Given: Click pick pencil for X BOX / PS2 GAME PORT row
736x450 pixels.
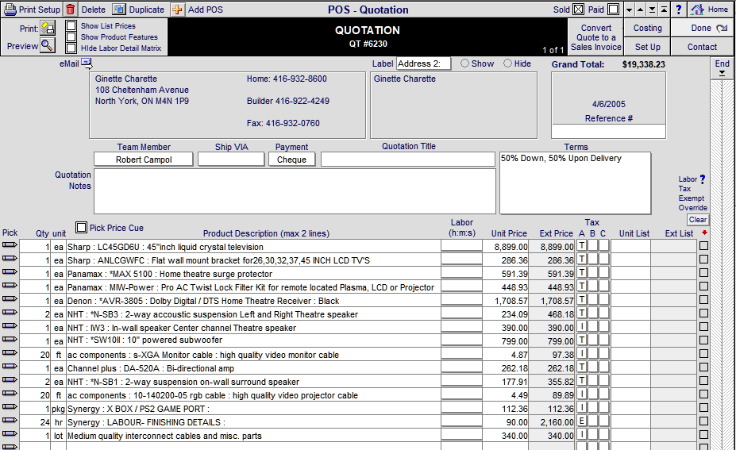Looking at the screenshot, I should click(x=10, y=406).
